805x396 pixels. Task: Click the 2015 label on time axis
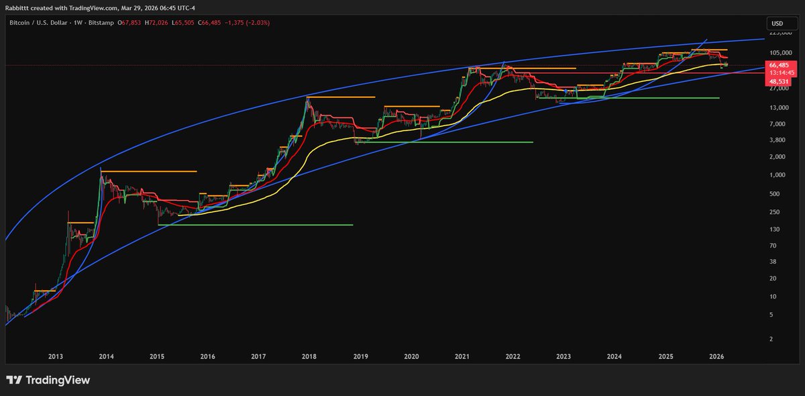point(157,356)
